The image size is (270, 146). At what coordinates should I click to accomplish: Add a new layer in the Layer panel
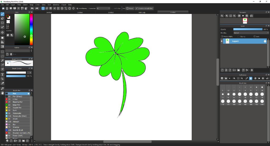point(222,70)
